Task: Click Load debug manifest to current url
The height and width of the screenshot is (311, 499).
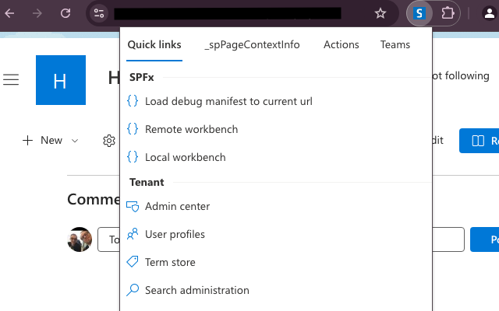Action: [228, 101]
